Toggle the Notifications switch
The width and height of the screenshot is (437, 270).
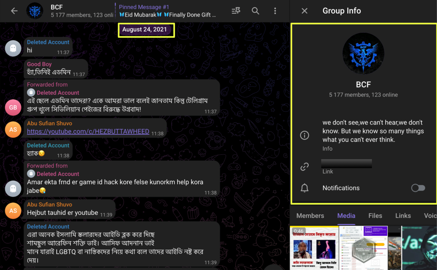click(418, 188)
